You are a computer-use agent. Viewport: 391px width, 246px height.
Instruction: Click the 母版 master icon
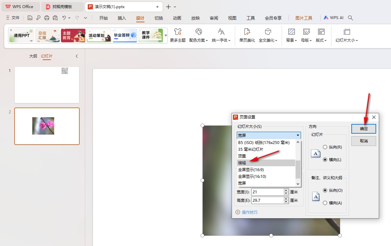(x=306, y=32)
